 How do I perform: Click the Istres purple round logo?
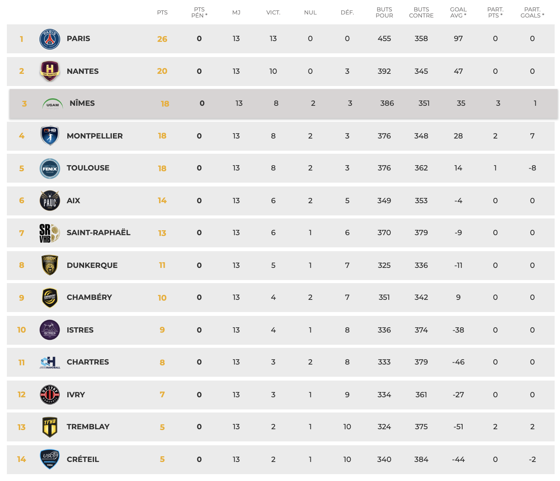pos(50,330)
